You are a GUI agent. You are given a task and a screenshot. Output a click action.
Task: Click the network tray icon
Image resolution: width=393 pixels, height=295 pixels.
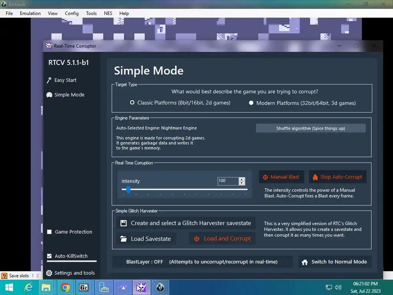pos(329,287)
